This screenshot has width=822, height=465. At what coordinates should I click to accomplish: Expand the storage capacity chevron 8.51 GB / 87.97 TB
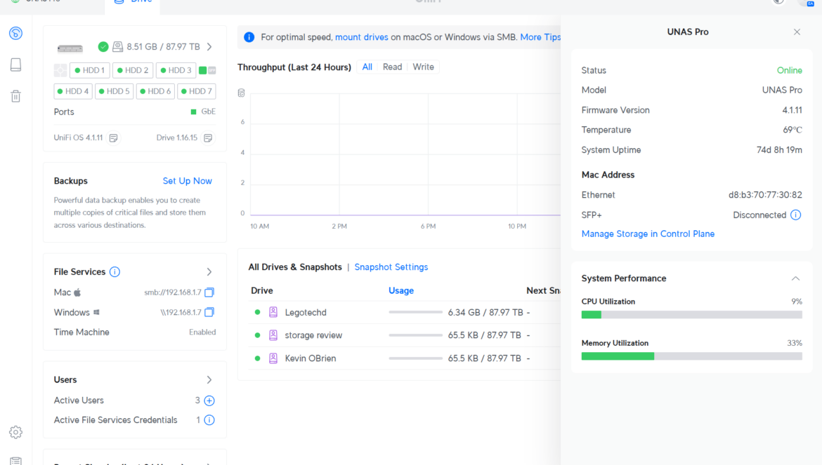(x=209, y=46)
